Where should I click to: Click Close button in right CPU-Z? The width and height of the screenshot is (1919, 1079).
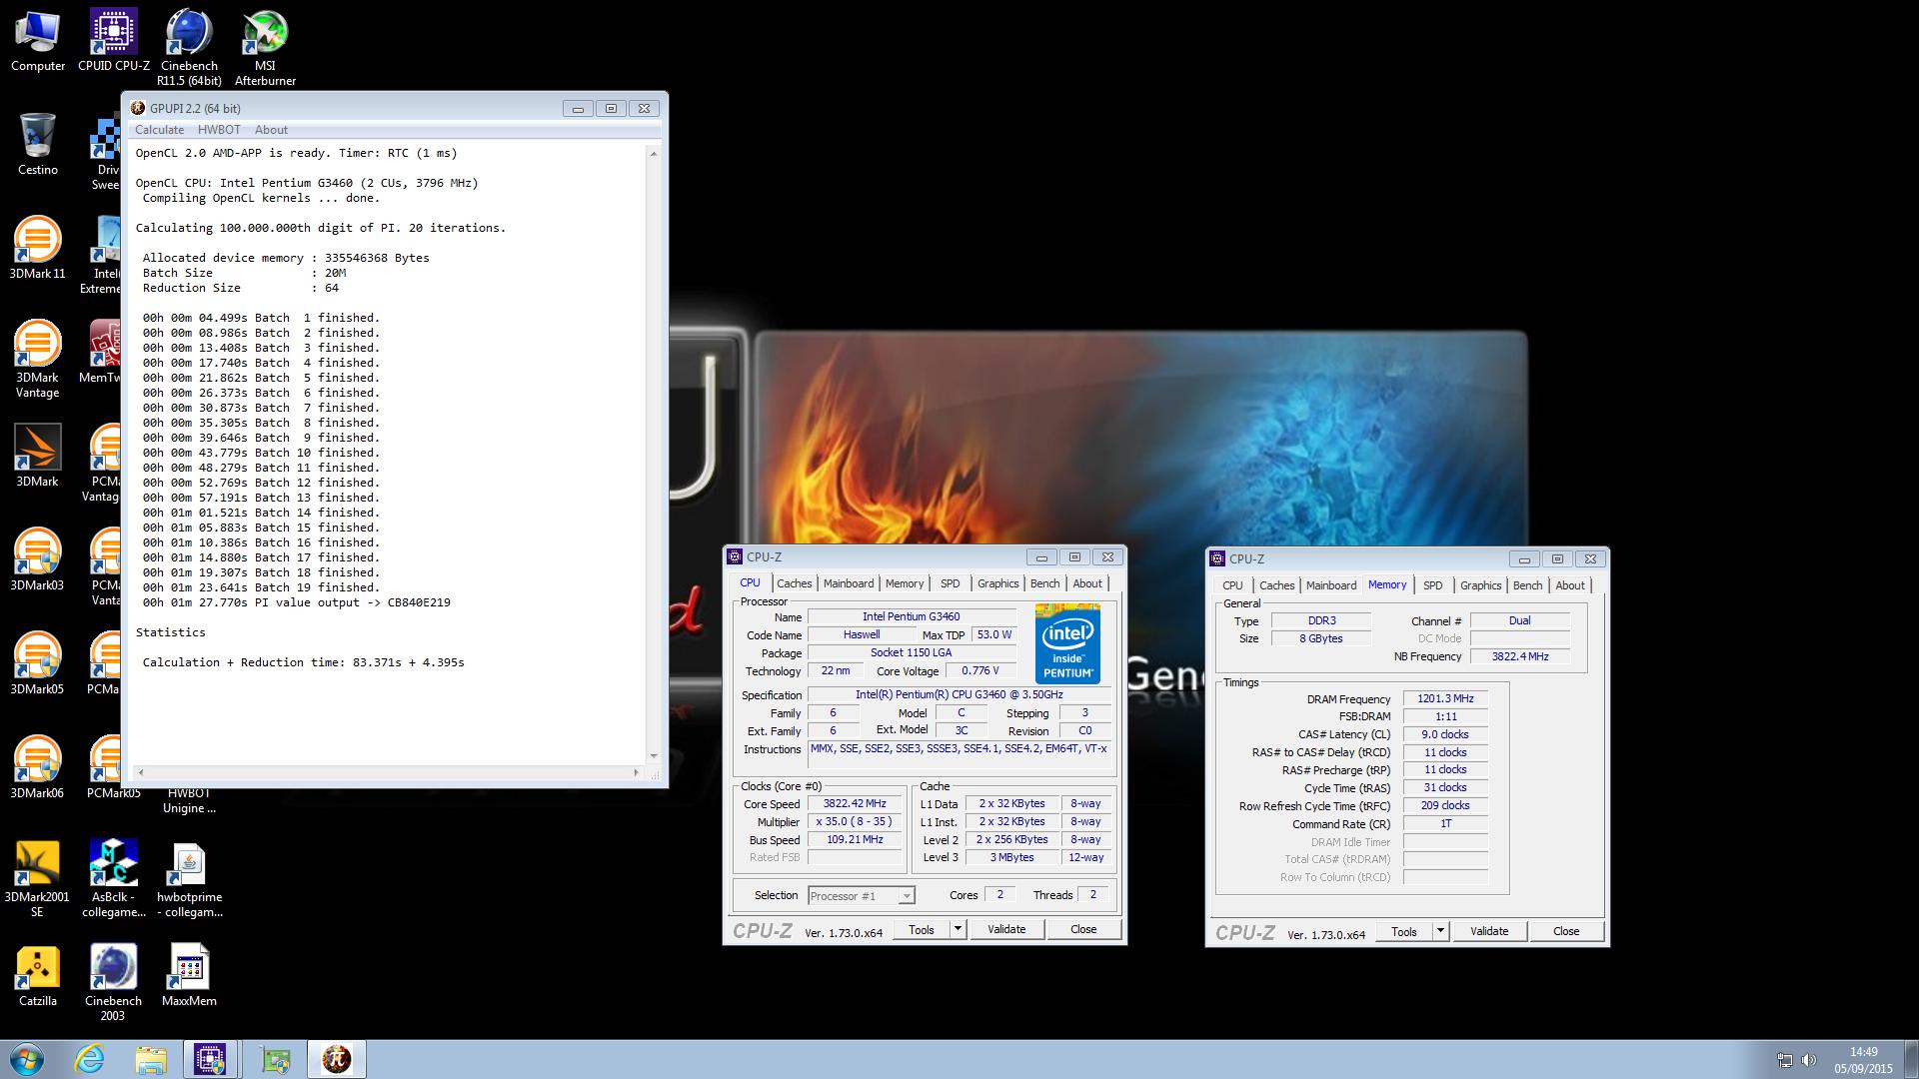[1566, 931]
